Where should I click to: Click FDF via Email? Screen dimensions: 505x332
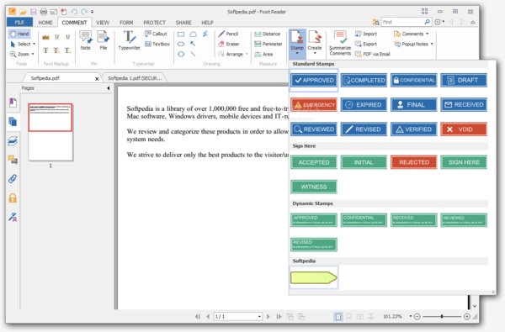[x=373, y=55]
